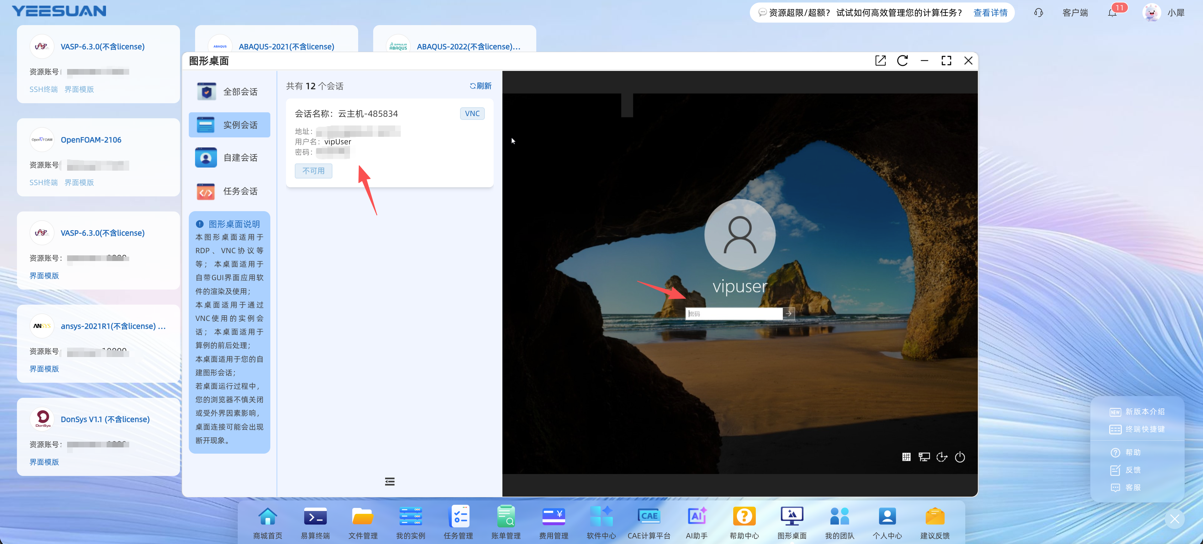Click the network icon on login screen
Image resolution: width=1203 pixels, height=544 pixels.
[924, 457]
